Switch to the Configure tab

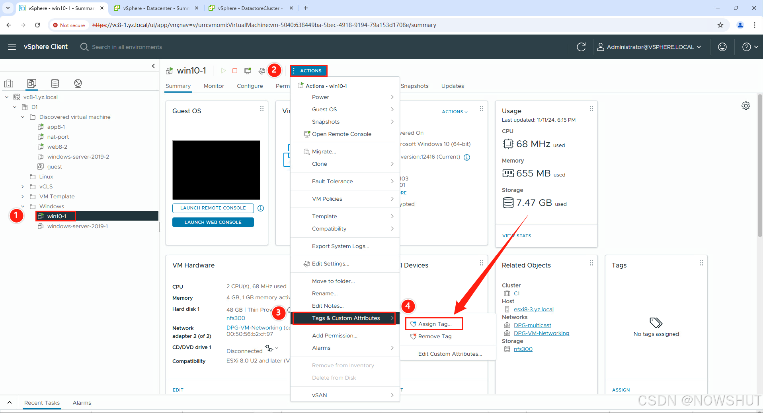pyautogui.click(x=250, y=86)
